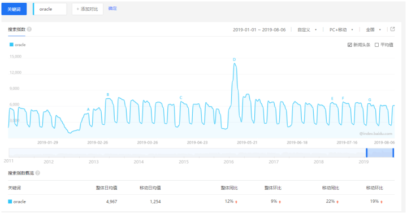This screenshot has width=407, height=214.
Task: Click the 9% overall month-on-month value
Action: [x=274, y=201]
